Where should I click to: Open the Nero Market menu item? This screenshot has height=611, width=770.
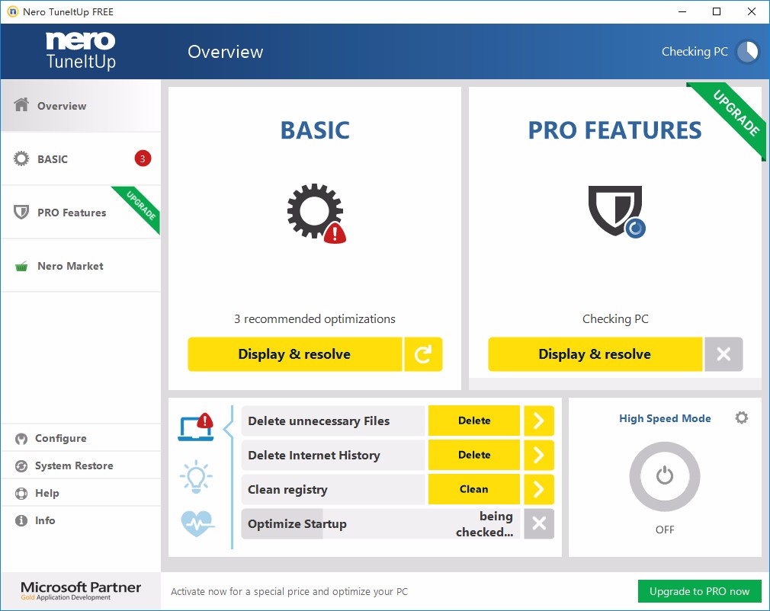(x=81, y=266)
